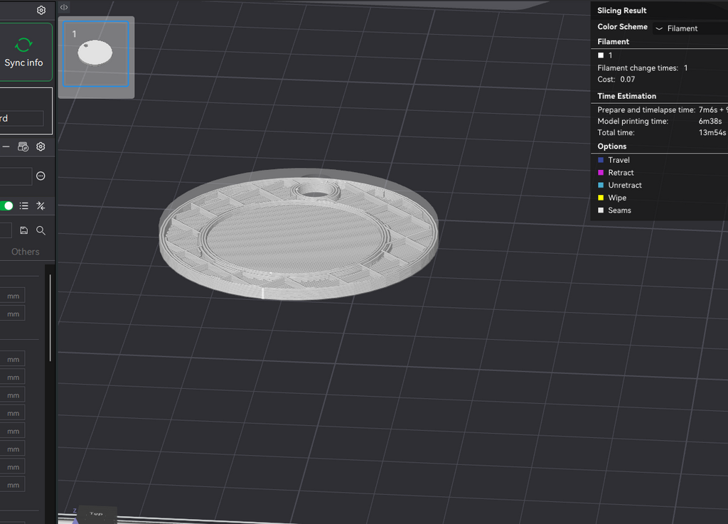728x524 pixels.
Task: Open the parameter list view icon
Action: 24,205
